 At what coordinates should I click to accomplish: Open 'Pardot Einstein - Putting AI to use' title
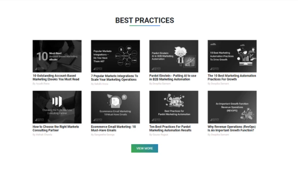point(172,78)
